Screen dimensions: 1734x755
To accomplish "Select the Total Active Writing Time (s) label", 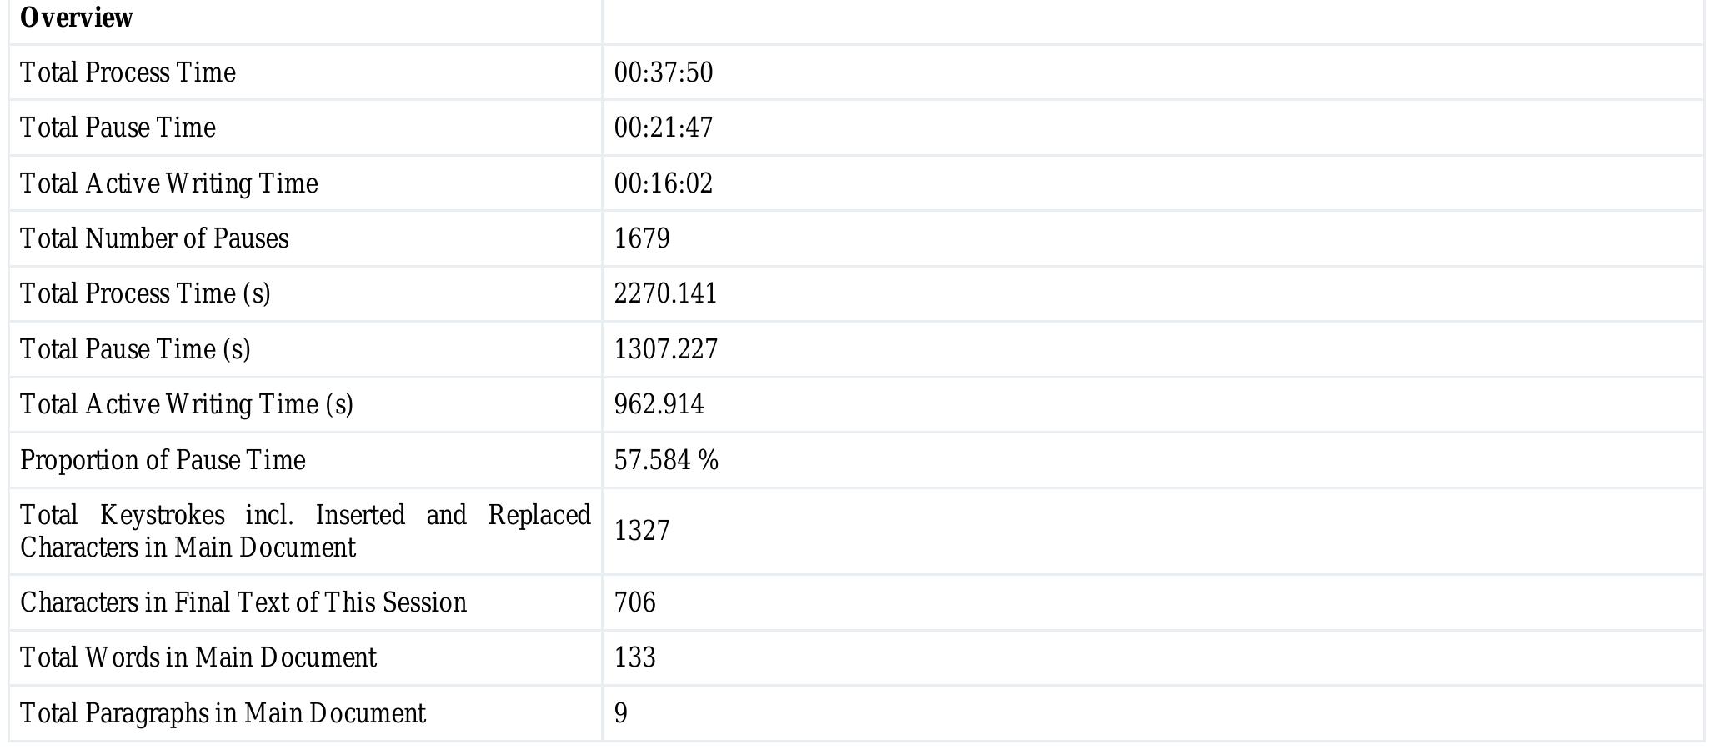I will pyautogui.click(x=187, y=404).
